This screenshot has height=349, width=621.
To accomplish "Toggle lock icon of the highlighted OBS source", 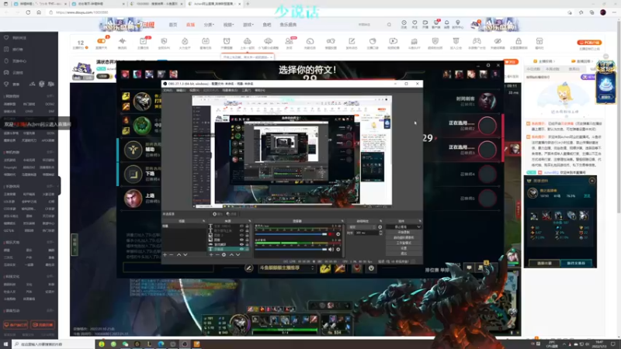I will click(247, 249).
